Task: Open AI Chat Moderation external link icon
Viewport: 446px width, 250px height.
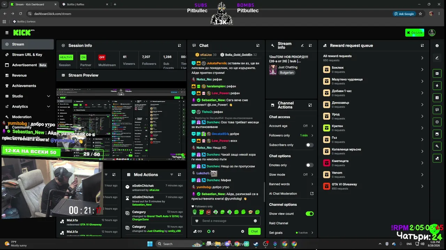Action: [x=312, y=194]
